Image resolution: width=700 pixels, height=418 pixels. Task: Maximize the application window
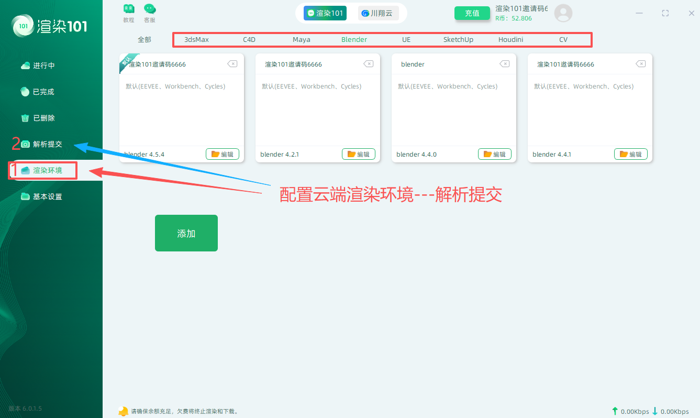tap(665, 13)
